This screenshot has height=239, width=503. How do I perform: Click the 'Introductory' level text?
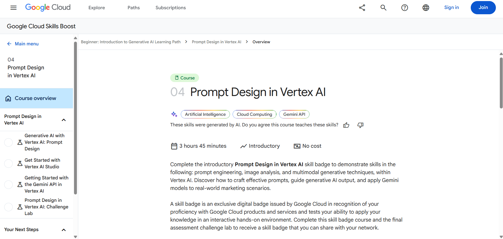coord(264,146)
